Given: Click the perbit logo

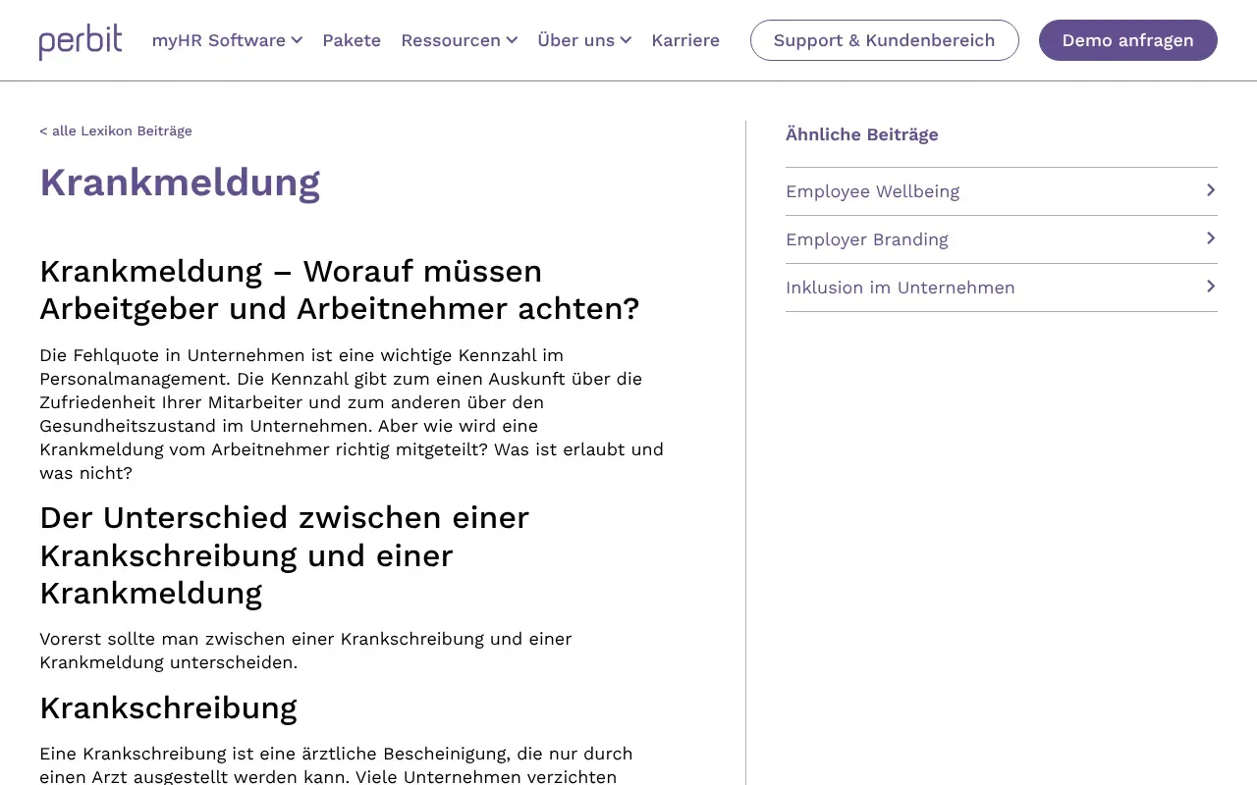Looking at the screenshot, I should point(81,40).
